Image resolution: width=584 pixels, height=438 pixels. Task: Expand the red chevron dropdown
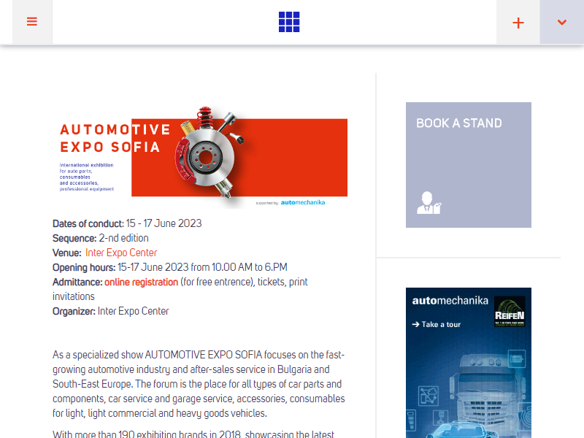tap(561, 23)
